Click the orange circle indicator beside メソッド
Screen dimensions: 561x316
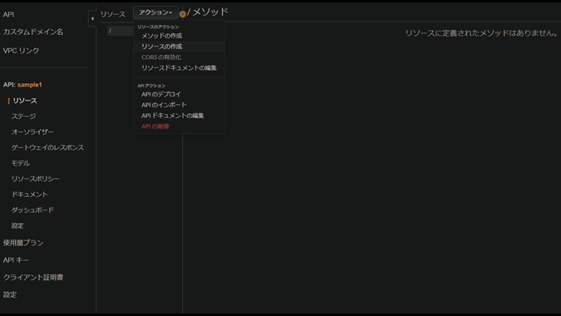click(x=183, y=14)
